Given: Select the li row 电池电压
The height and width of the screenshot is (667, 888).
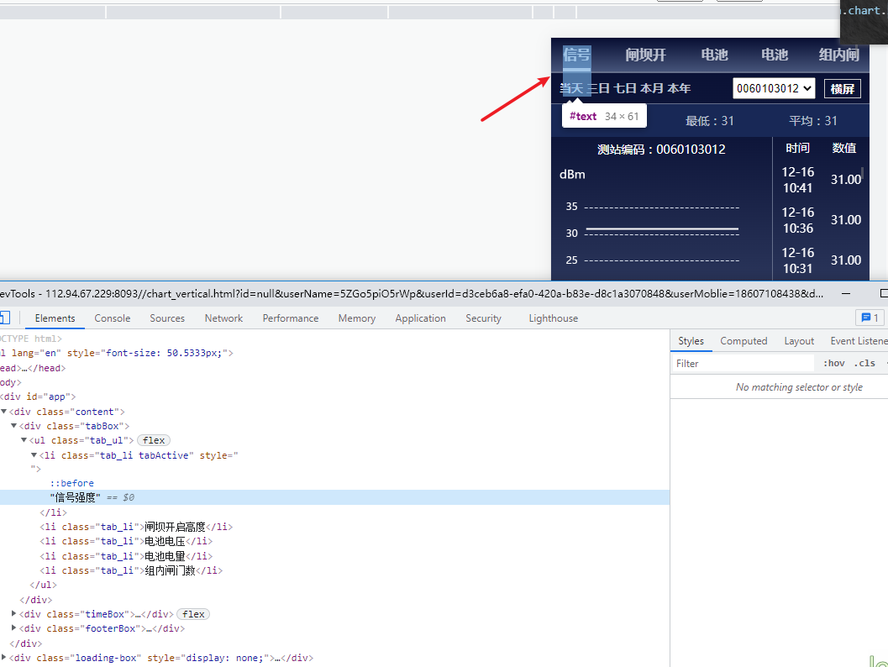Looking at the screenshot, I should pyautogui.click(x=126, y=541).
